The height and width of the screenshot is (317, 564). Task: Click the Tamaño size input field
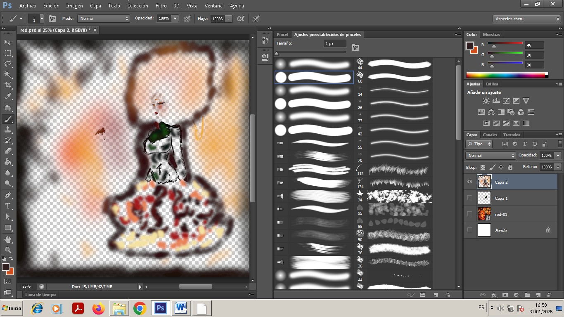(335, 43)
